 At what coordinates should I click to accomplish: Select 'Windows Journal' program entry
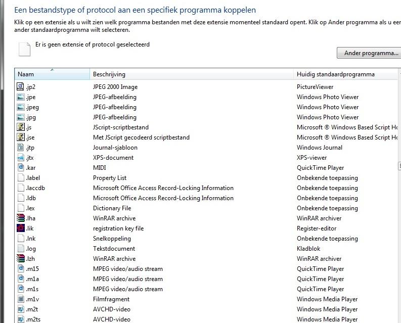320,148
